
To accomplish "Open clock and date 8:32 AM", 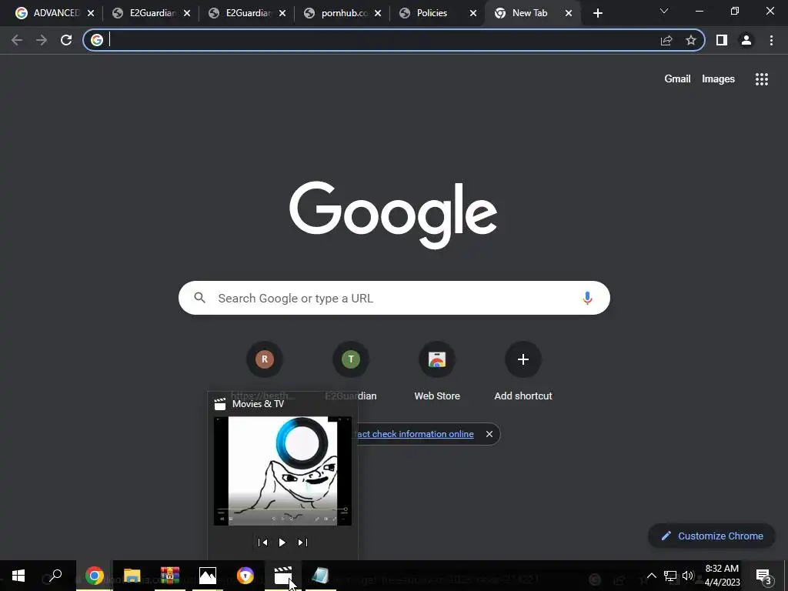I will pos(722,576).
